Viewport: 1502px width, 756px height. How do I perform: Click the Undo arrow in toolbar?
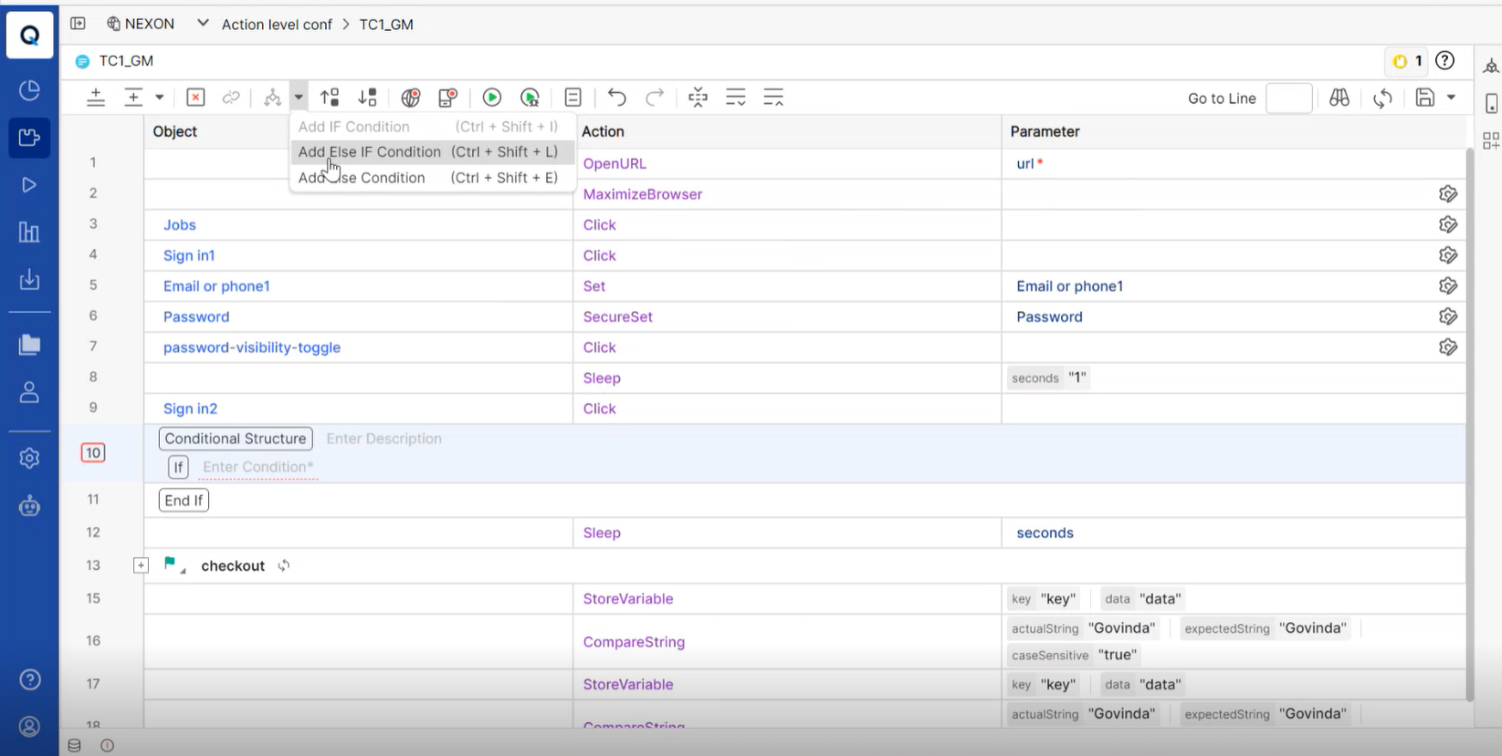pyautogui.click(x=617, y=98)
